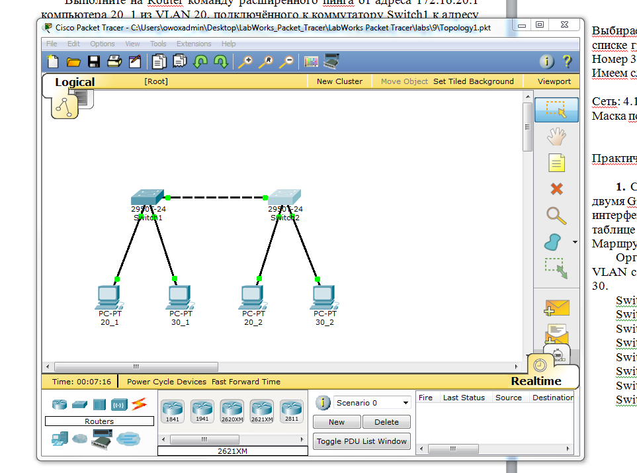Pick the 1841 router model

point(173,411)
